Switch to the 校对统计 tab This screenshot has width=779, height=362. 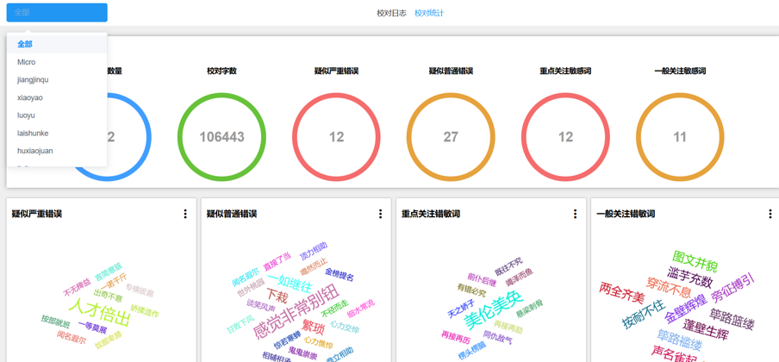[x=429, y=13]
